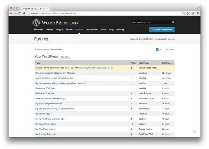Open the red bracket extension icon
209x149 pixels.
188,13
